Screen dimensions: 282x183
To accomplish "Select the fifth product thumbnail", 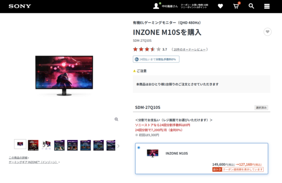I will [72, 145].
